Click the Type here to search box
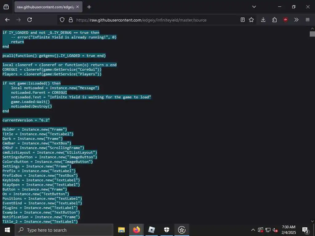This screenshot has height=236, width=315. click(64, 230)
